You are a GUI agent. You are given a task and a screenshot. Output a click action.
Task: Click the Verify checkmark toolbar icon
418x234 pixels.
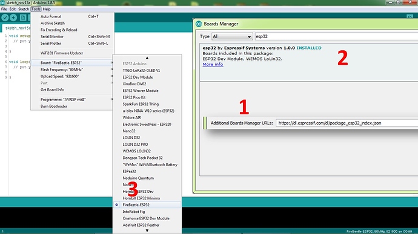coord(5,18)
